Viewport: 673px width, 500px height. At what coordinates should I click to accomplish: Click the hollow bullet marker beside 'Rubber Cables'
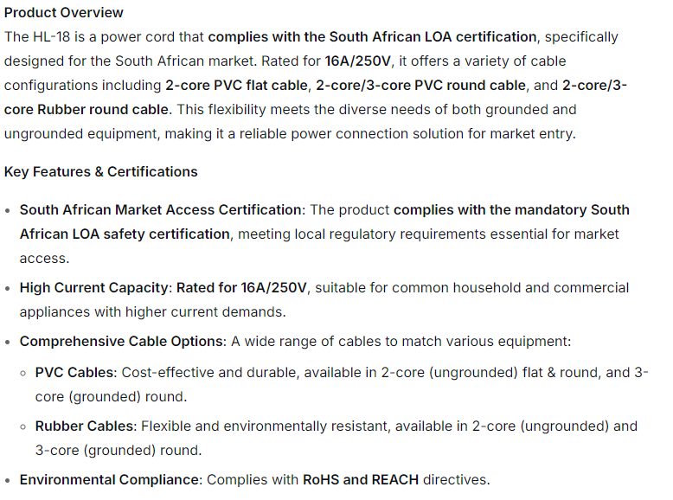pos(24,426)
